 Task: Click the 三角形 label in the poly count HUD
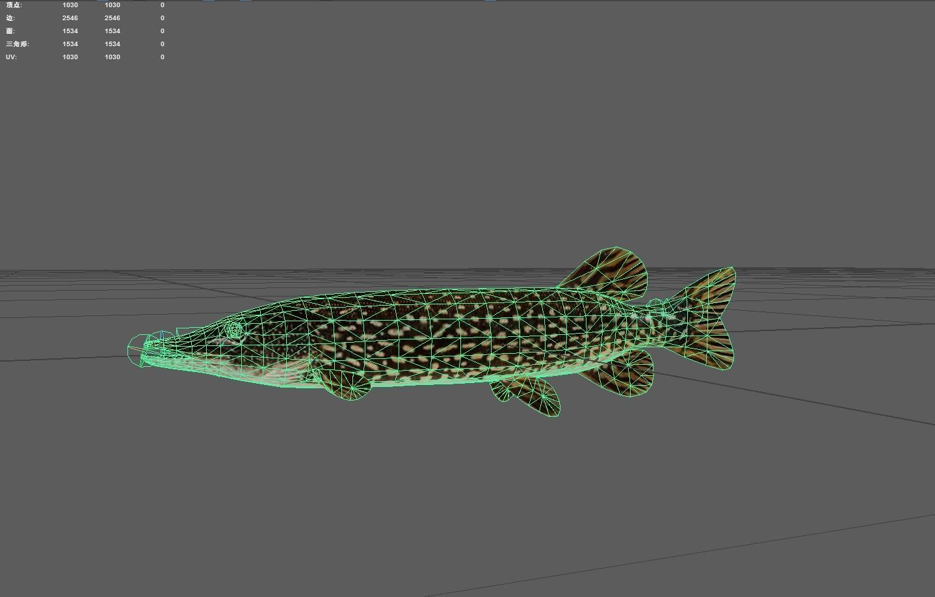(18, 44)
